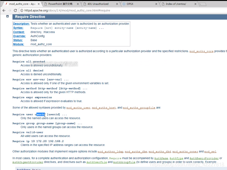Open a new tab with the new tab button
The width and height of the screenshot is (227, 170).
click(203, 4)
